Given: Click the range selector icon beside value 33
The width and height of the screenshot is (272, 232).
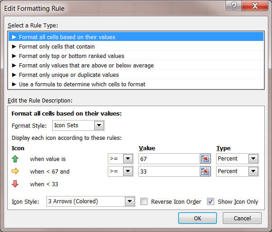Looking at the screenshot, I should coord(205,171).
